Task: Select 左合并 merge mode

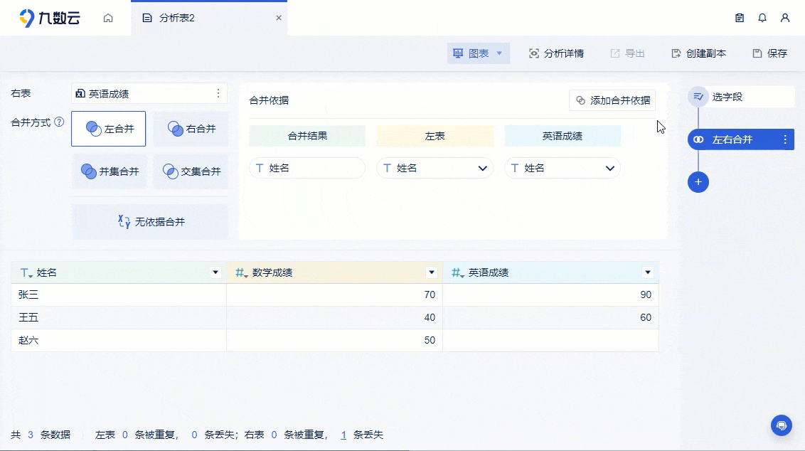Action: coord(108,129)
